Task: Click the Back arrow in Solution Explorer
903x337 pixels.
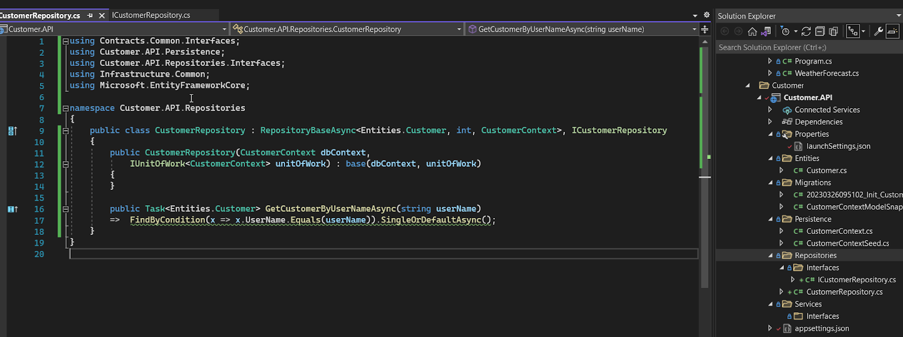Action: (x=725, y=32)
